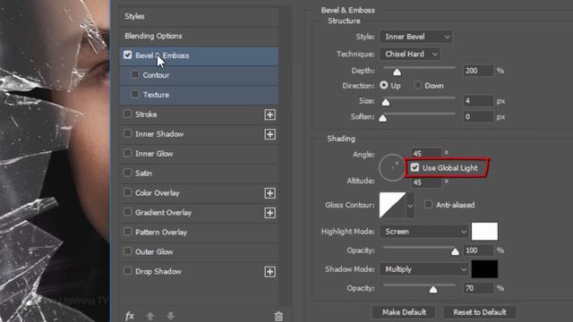
Task: Enable the Outer Glow checkbox
Action: click(127, 251)
